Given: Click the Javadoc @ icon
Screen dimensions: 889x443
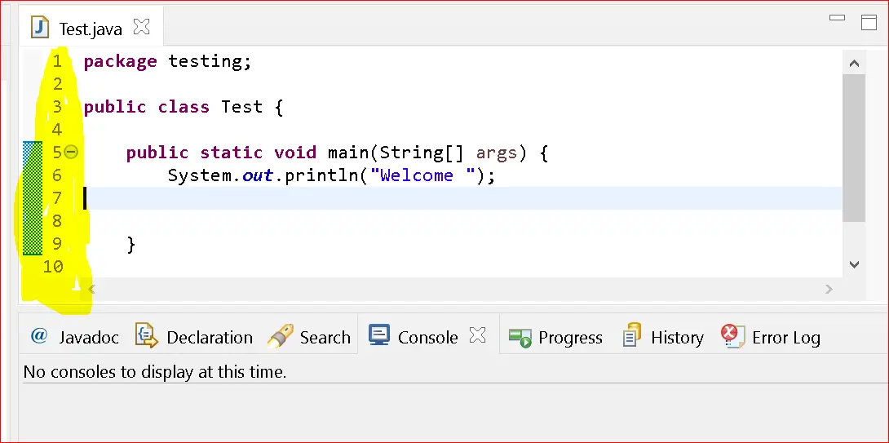Looking at the screenshot, I should pyautogui.click(x=39, y=336).
